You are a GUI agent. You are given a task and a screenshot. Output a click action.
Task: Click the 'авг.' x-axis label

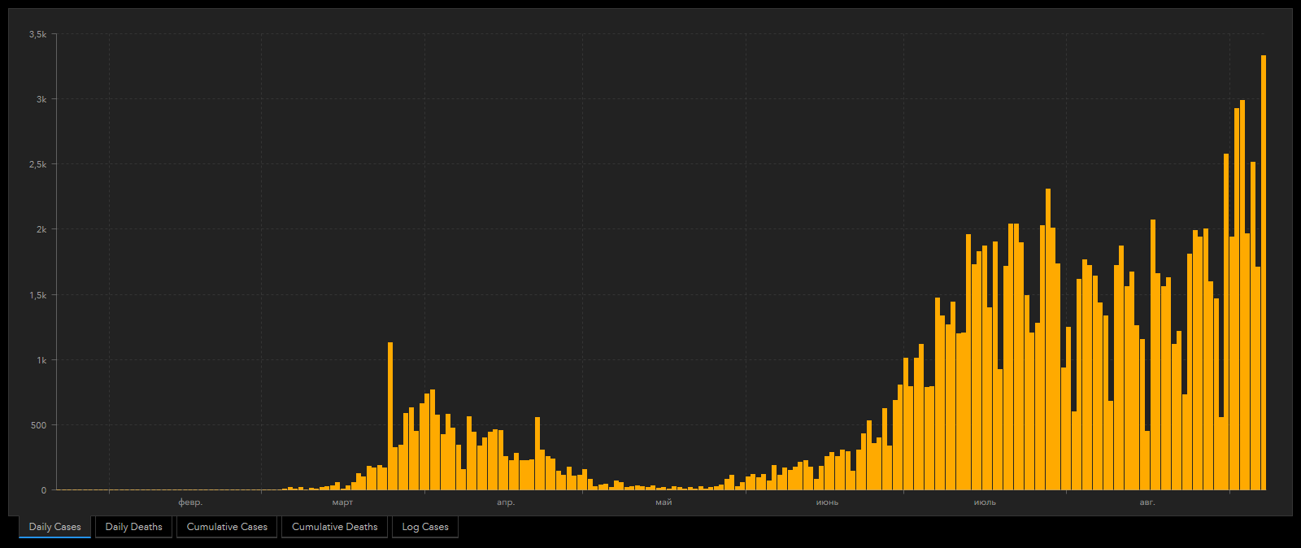coord(1147,502)
